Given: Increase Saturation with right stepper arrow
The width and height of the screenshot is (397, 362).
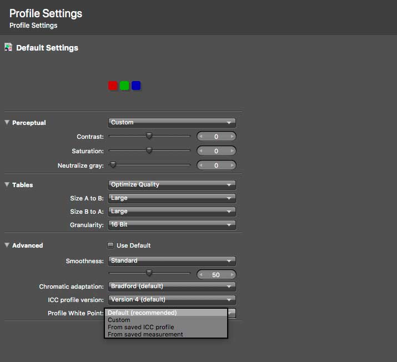Looking at the screenshot, I should [232, 151].
